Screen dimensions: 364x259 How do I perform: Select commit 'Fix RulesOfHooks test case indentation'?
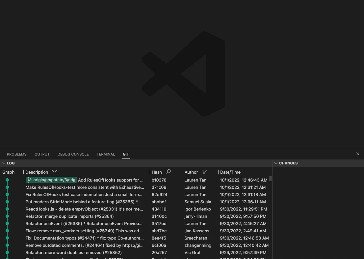click(84, 194)
